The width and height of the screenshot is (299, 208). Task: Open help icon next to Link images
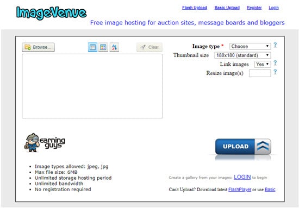(x=275, y=63)
